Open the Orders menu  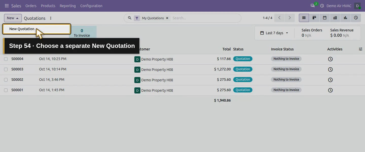pyautogui.click(x=31, y=6)
